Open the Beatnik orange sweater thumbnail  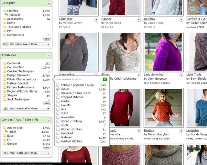coord(163,108)
